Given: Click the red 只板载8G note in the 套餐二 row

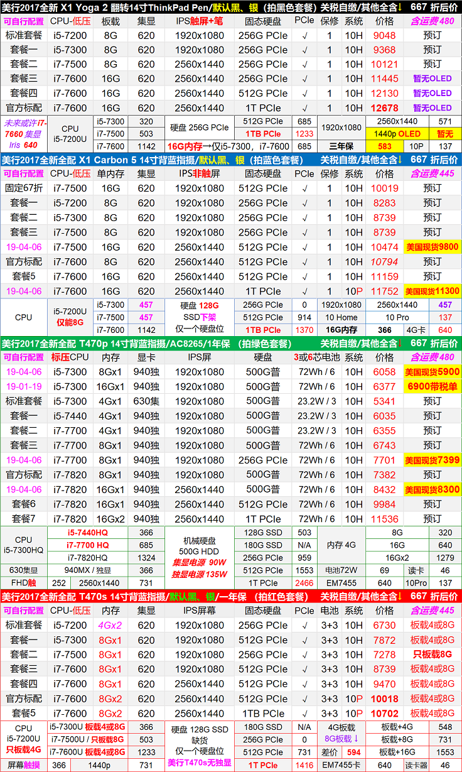Looking at the screenshot, I should point(432,655).
